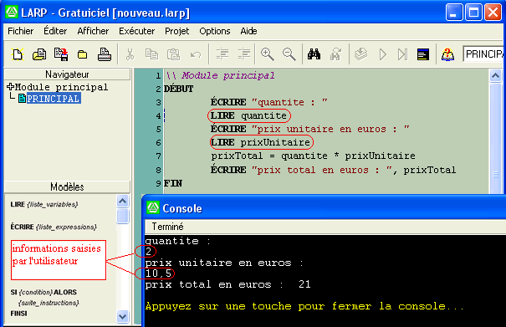Select PRINCIPAL in the Navigateur tree
Viewport: 506px width, 327px height.
click(54, 99)
